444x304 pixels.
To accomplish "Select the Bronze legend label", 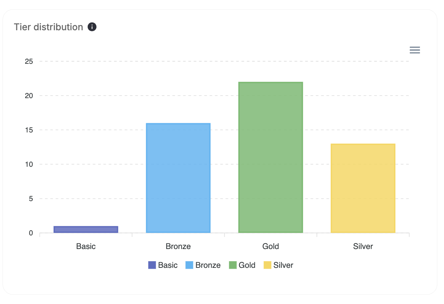I will [209, 265].
